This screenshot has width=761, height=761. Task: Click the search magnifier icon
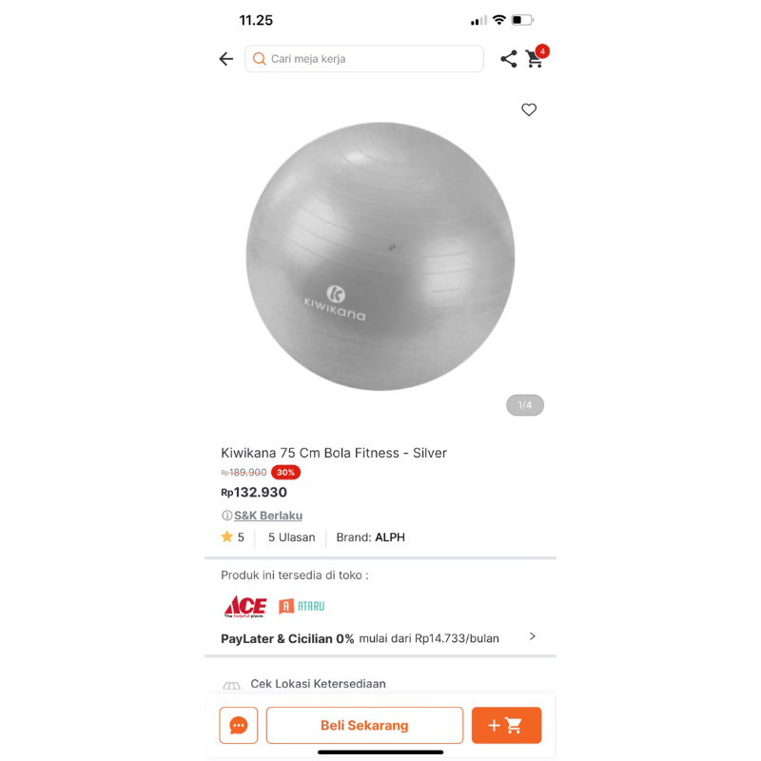259,59
